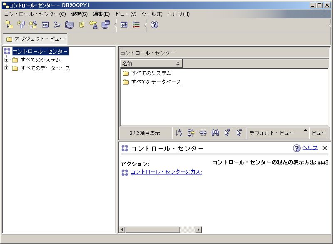This screenshot has height=244, width=333.
Task: Click the icon beside コントロール・センターのカスタマイズ link
Action: coord(124,172)
